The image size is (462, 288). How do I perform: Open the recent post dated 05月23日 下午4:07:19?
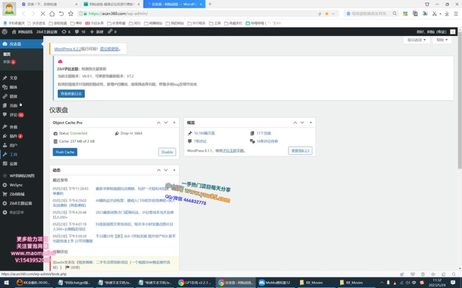(134, 224)
